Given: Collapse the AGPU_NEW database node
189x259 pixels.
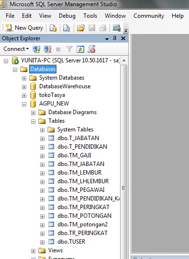Looking at the screenshot, I should coord(24,104).
